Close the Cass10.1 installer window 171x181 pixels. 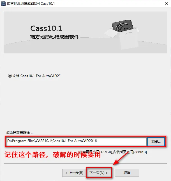click(x=167, y=4)
